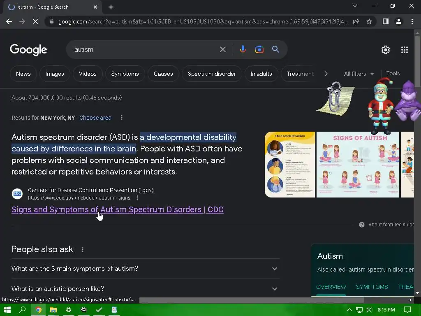Open a new tab with plus button
Screen dimensions: 421x316
pyautogui.click(x=111, y=7)
